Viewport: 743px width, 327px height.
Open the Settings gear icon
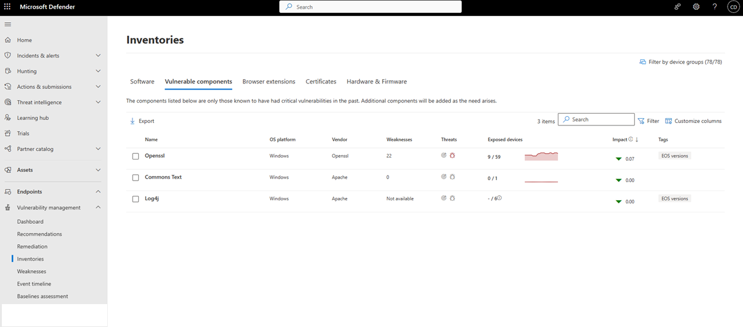pyautogui.click(x=696, y=7)
